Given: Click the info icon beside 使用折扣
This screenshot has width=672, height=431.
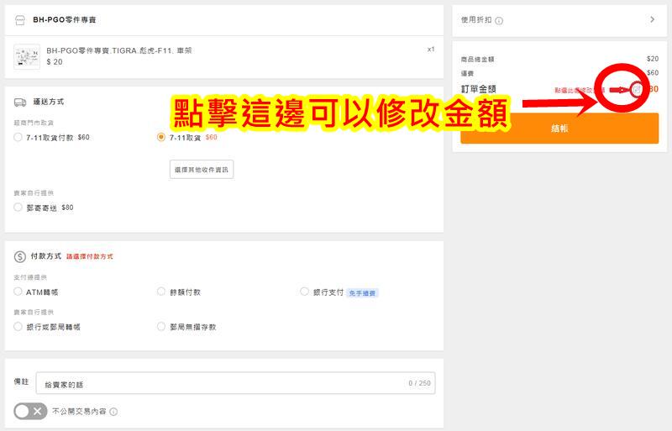Looking at the screenshot, I should click(499, 21).
